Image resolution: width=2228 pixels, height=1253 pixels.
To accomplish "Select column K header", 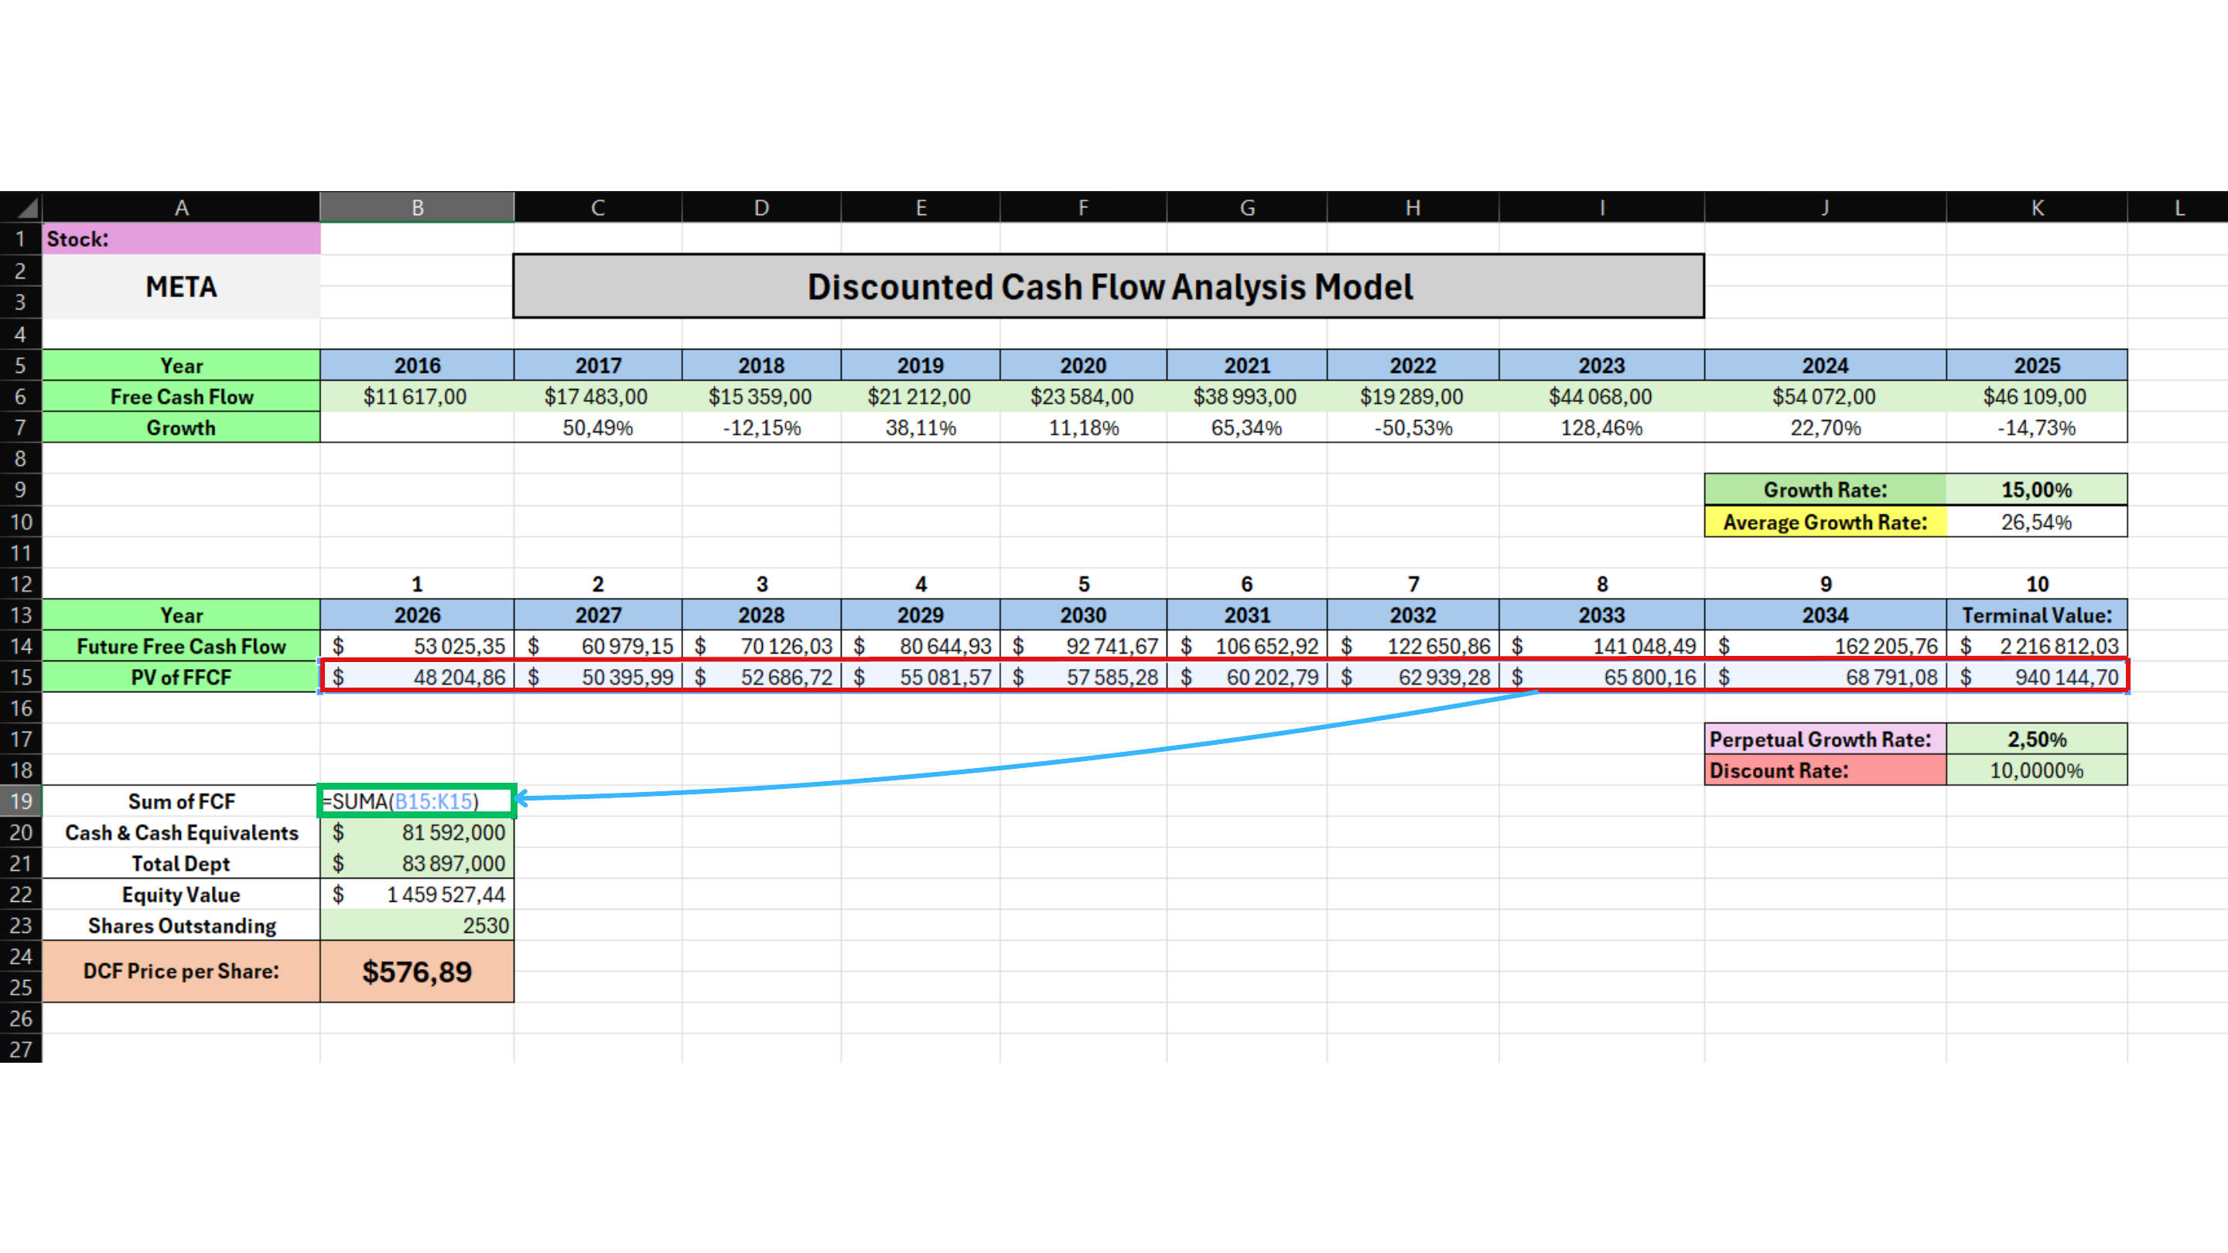I will 2037,207.
